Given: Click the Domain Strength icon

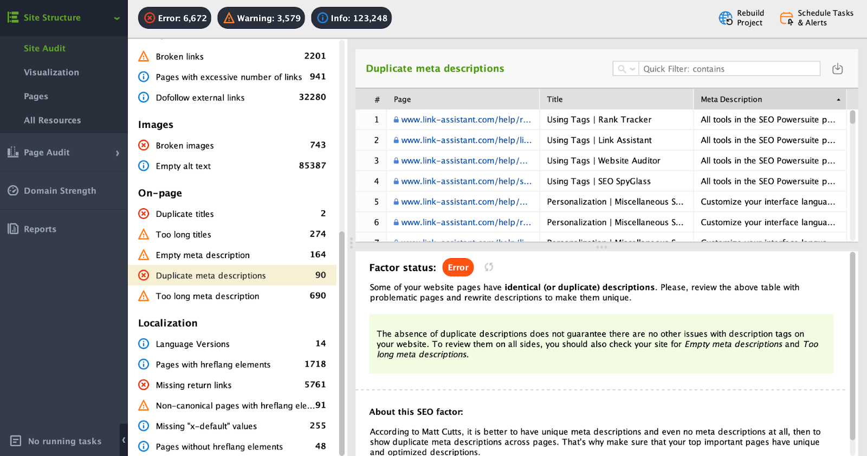Looking at the screenshot, I should point(13,190).
